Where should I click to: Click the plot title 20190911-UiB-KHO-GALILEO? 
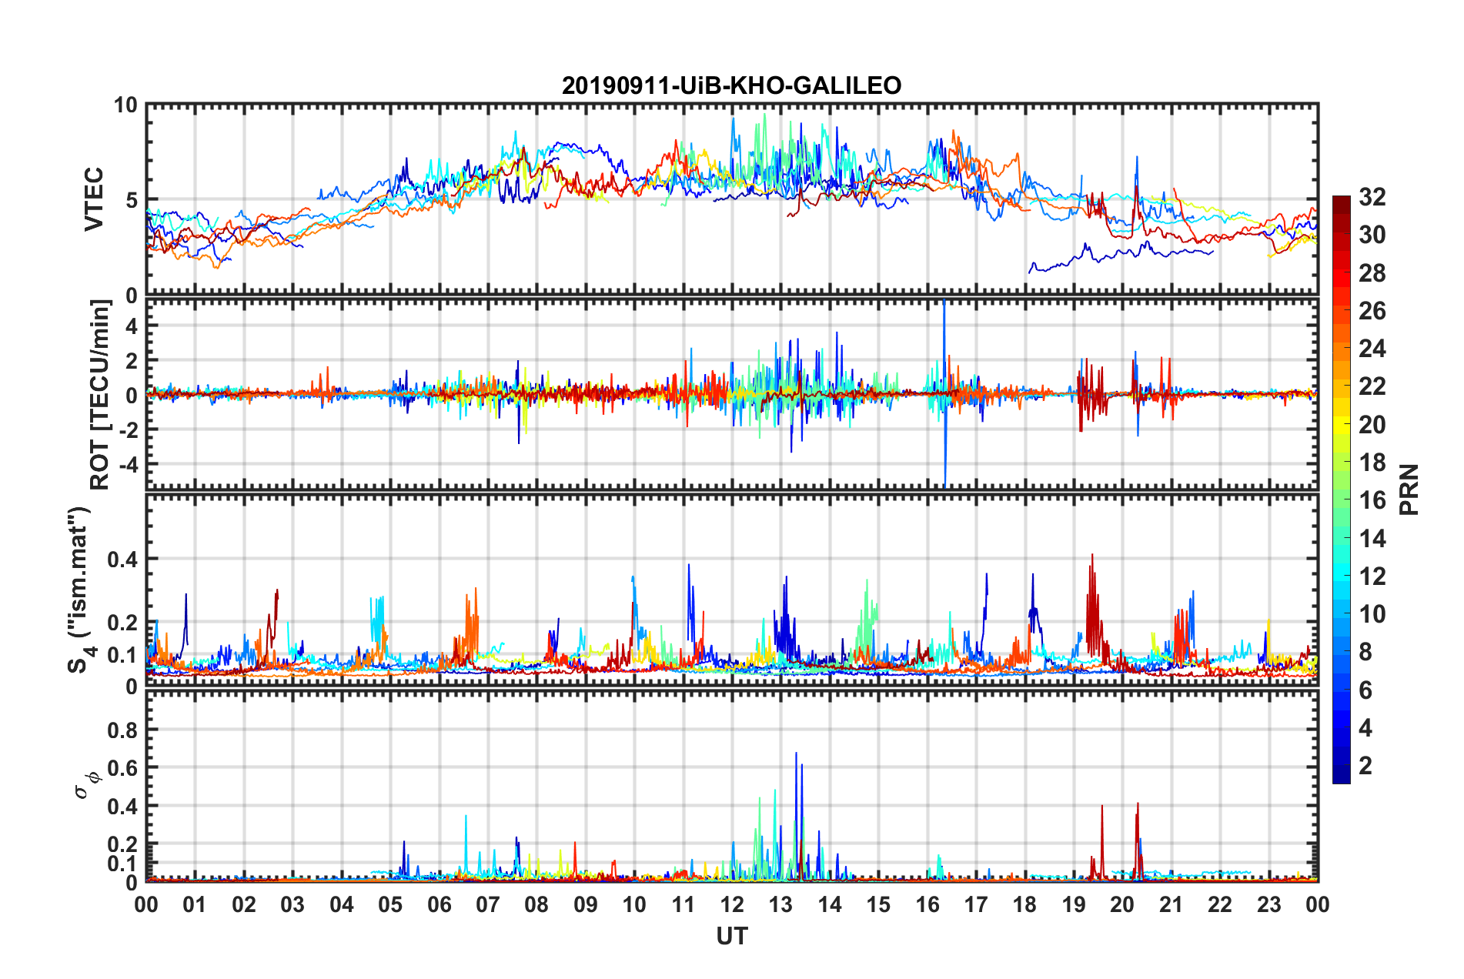[731, 85]
